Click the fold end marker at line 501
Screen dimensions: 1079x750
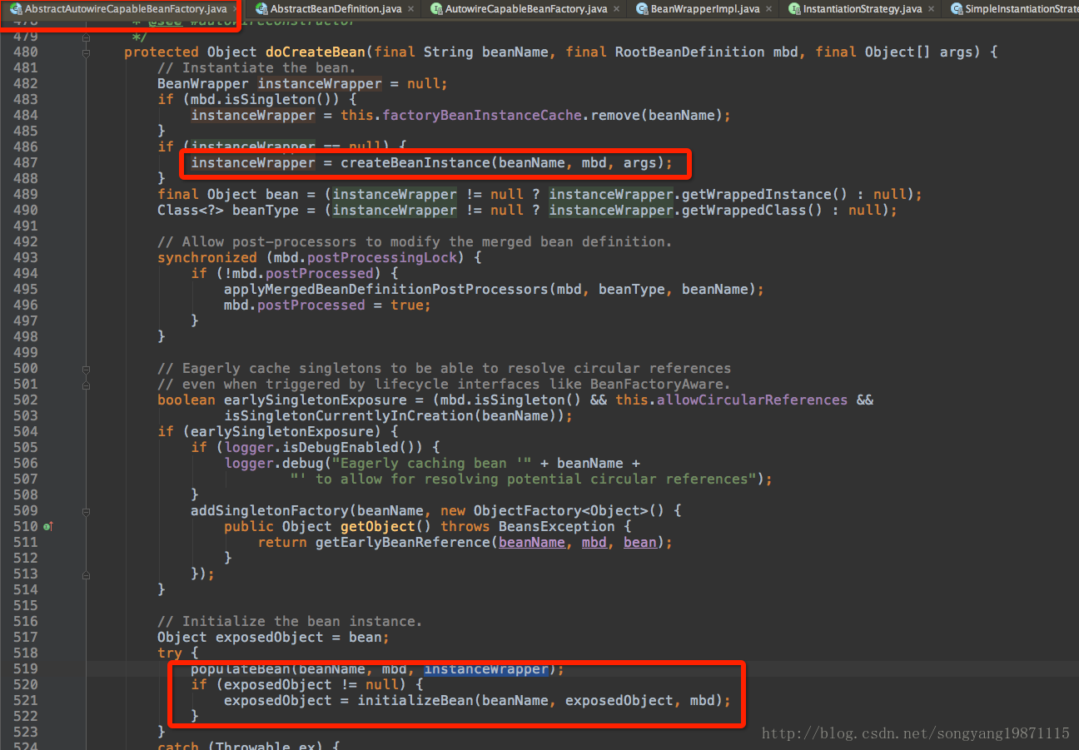pos(87,384)
